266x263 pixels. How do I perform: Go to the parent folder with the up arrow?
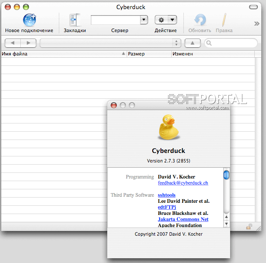tap(192, 43)
